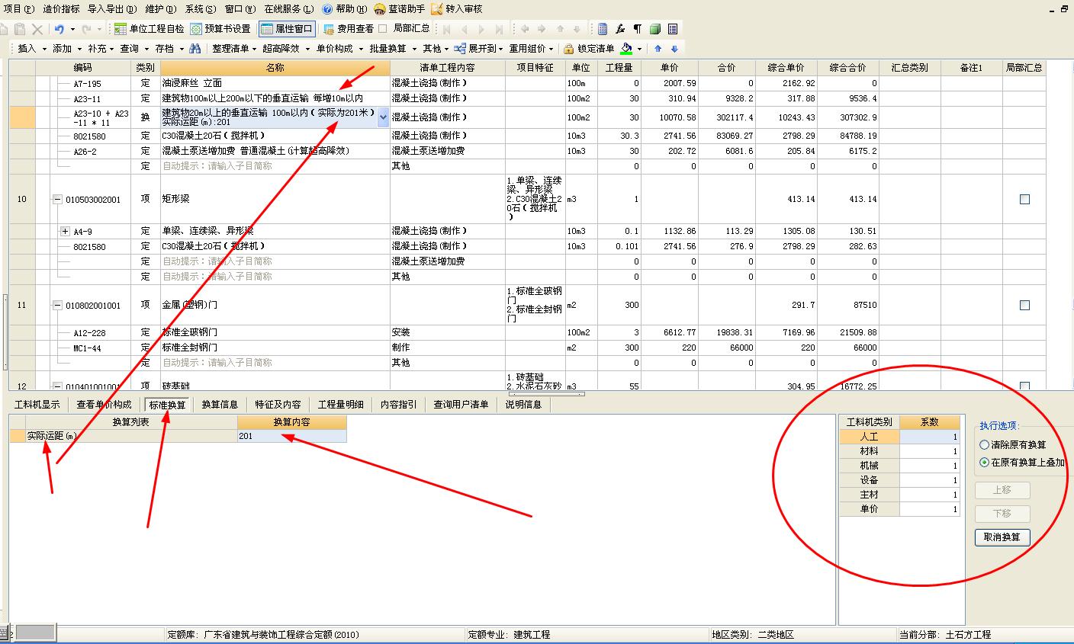This screenshot has height=644, width=1074.
Task: Switch to 查看单价构成 tab
Action: (104, 405)
